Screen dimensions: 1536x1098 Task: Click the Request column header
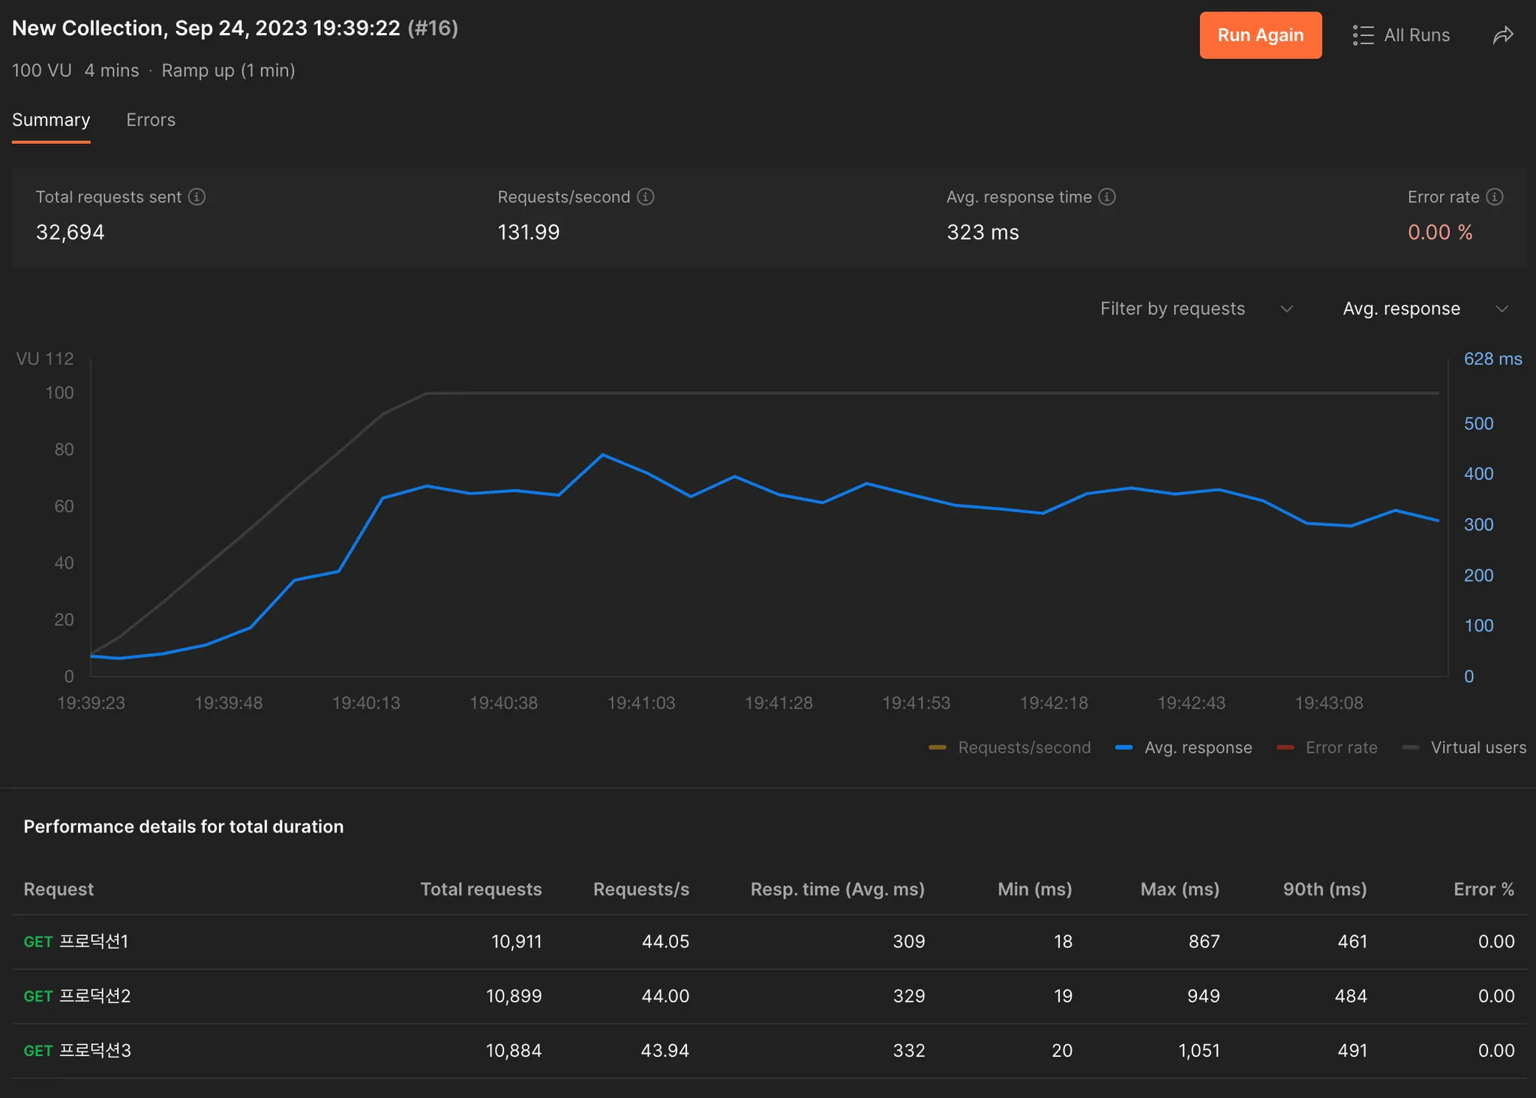(58, 889)
